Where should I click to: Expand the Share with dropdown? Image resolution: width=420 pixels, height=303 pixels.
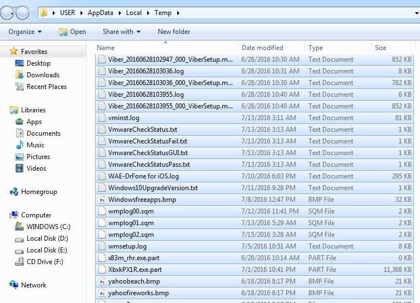tap(121, 32)
